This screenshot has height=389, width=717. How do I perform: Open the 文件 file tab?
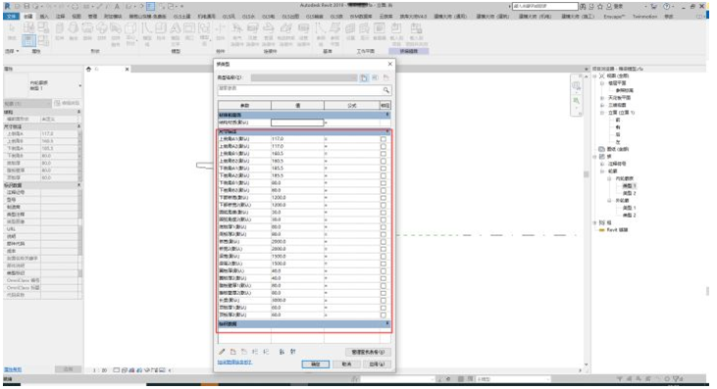click(x=12, y=16)
